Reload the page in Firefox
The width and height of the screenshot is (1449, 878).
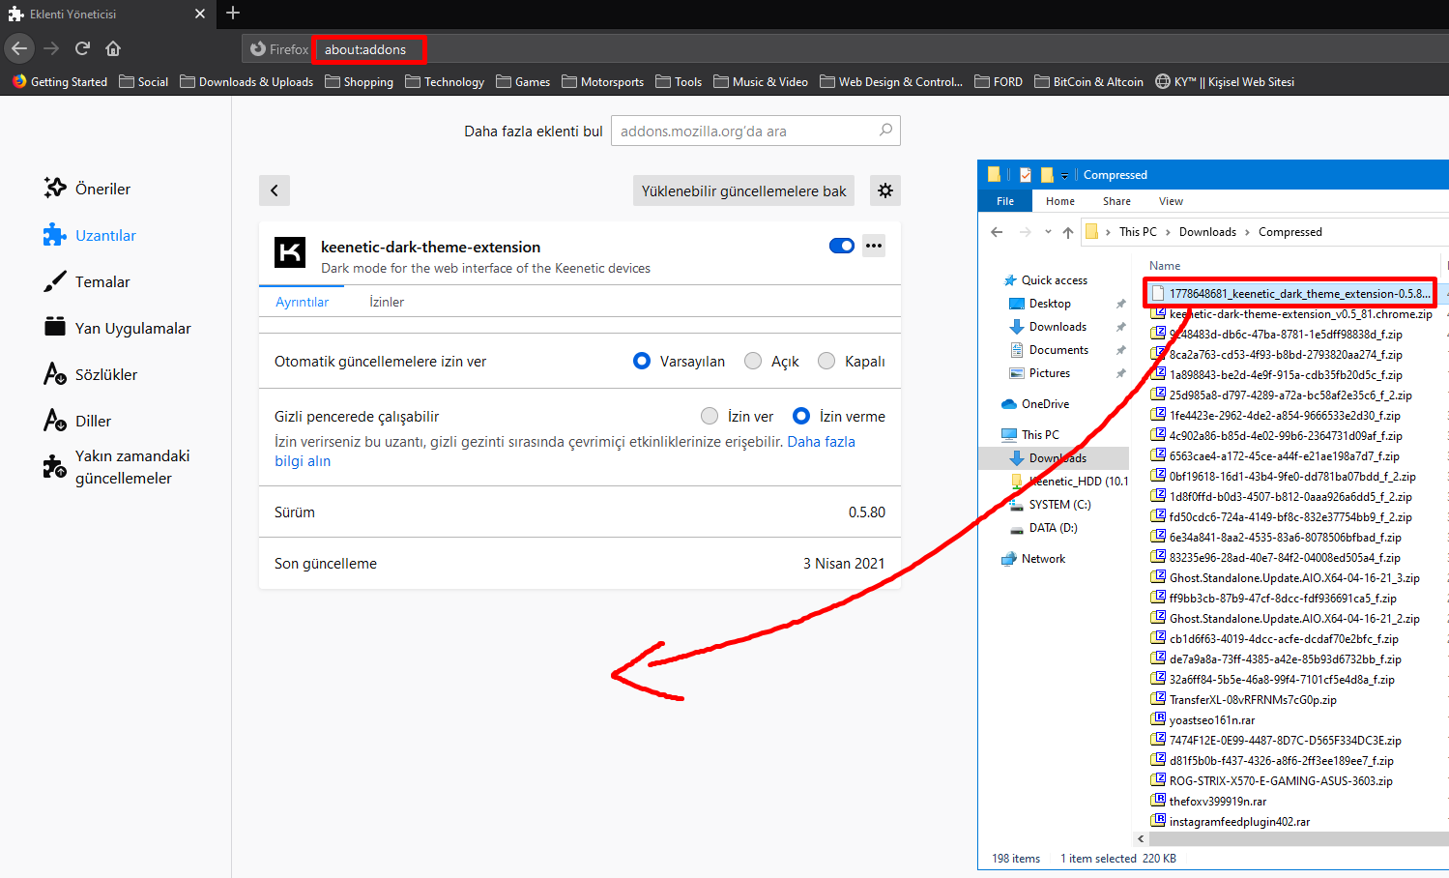coord(82,48)
